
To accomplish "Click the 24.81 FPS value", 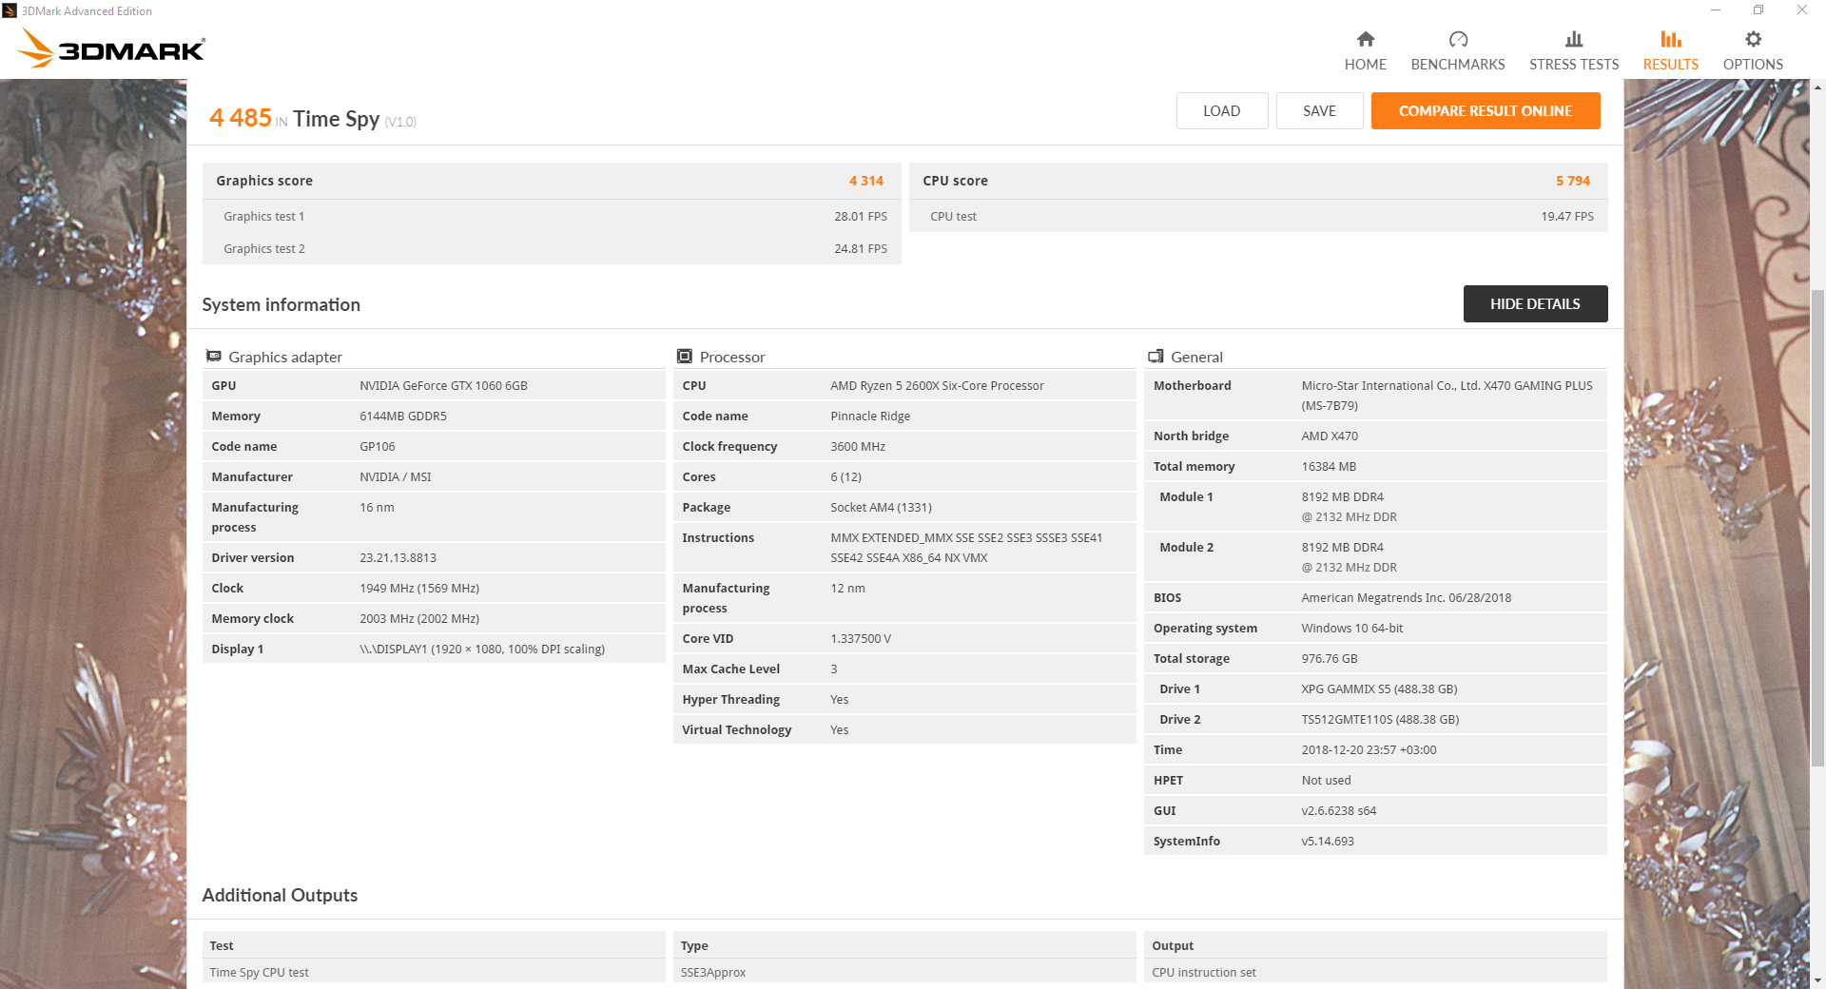I will [x=861, y=249].
